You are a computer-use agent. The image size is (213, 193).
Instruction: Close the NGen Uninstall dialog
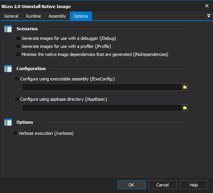(x=207, y=6)
